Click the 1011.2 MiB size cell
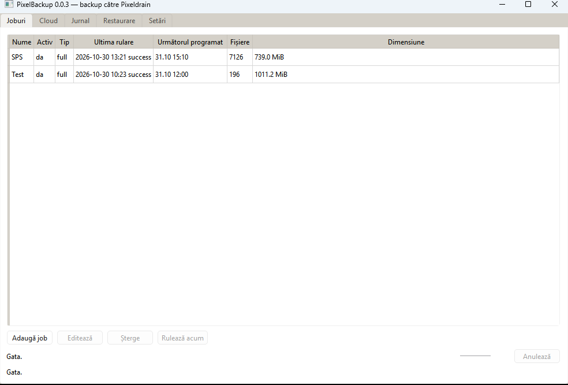 [406, 75]
